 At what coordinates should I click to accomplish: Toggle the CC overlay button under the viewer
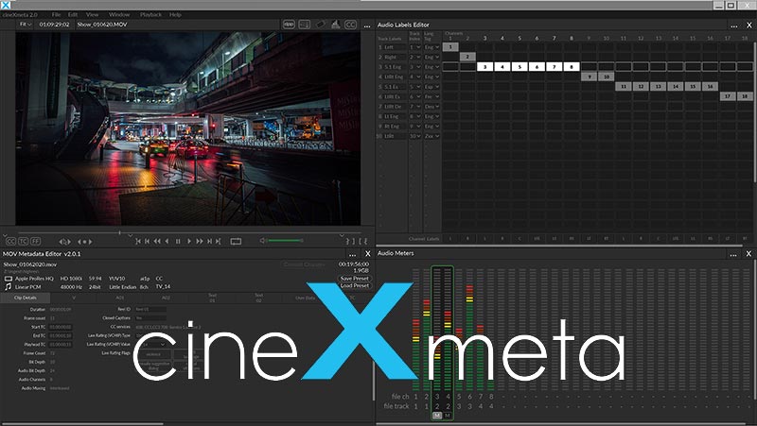pos(10,241)
